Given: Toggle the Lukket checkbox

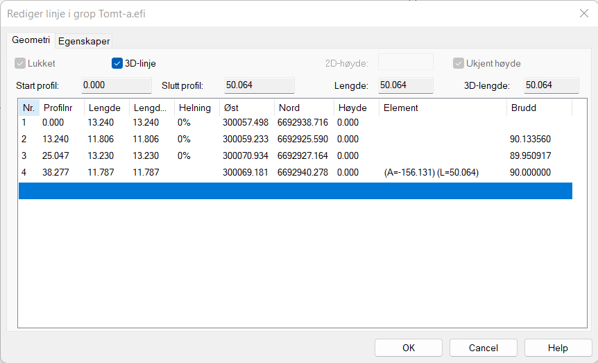Looking at the screenshot, I should tap(20, 64).
